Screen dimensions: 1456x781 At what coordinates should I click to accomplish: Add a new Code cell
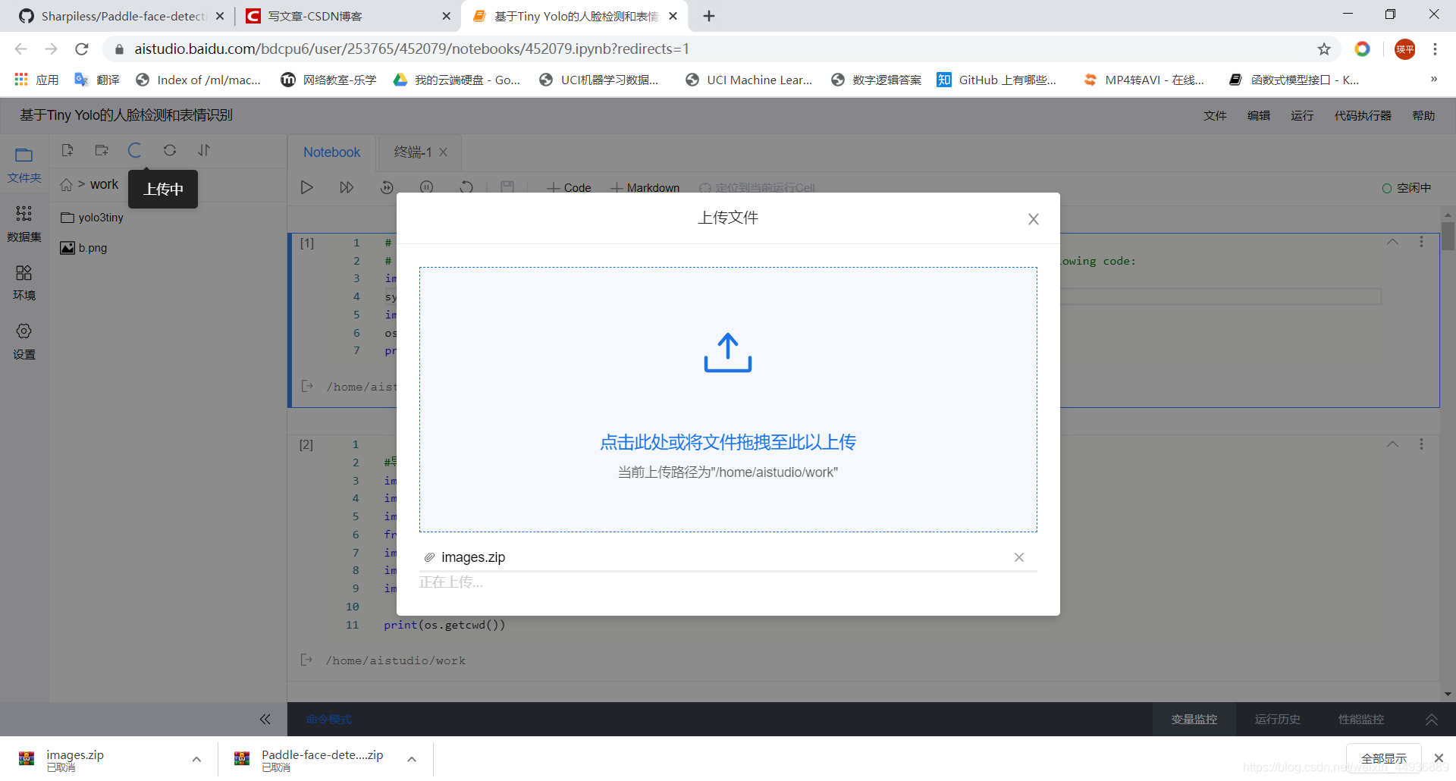(569, 187)
